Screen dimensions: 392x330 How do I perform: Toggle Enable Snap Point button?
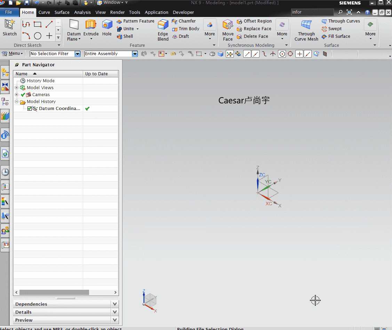(230, 54)
